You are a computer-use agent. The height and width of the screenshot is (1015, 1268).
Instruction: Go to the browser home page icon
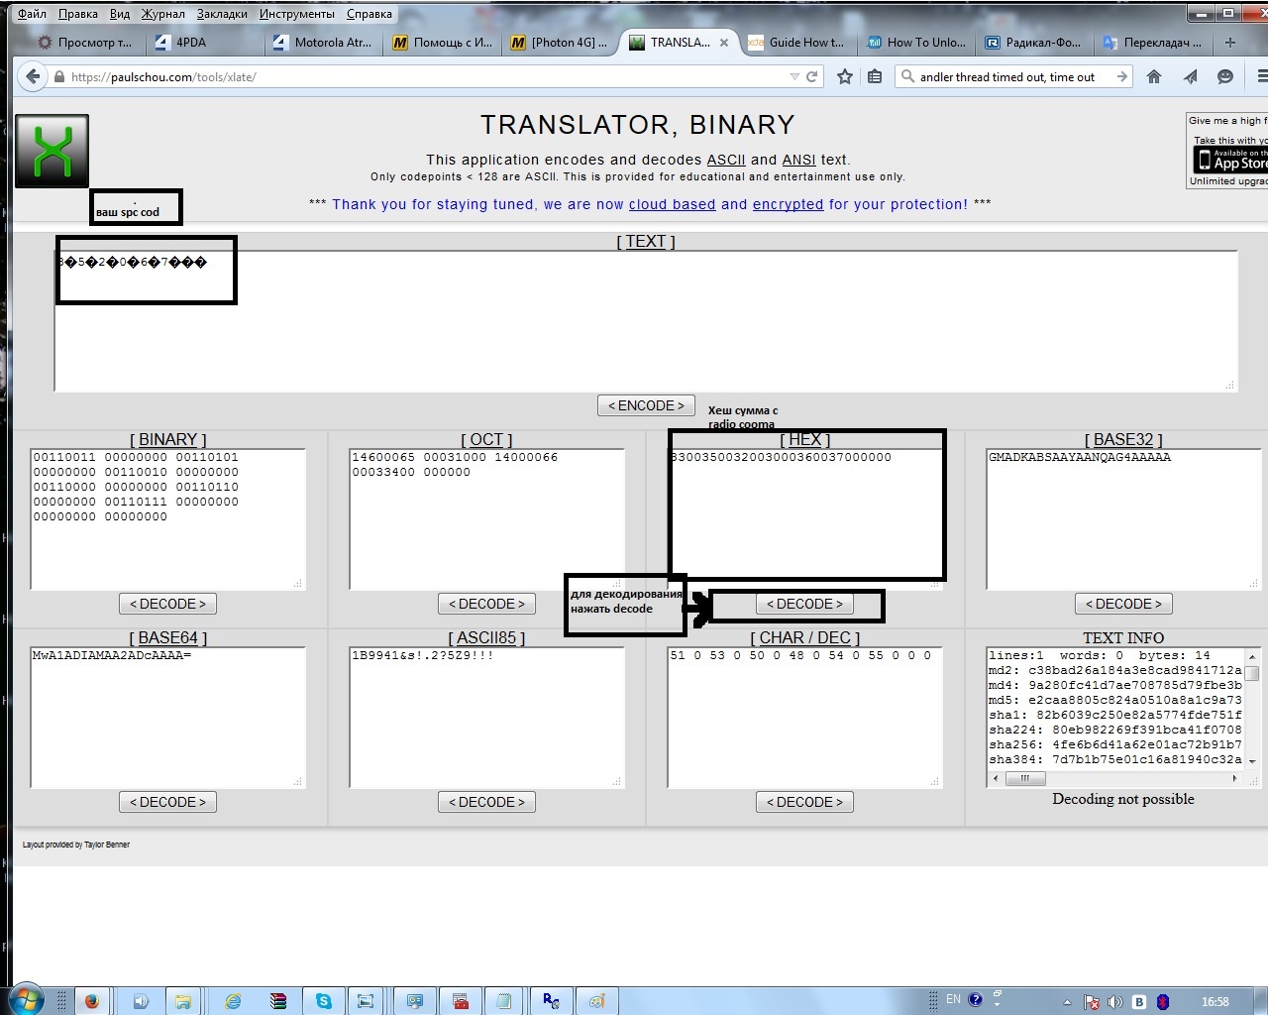(x=1154, y=76)
